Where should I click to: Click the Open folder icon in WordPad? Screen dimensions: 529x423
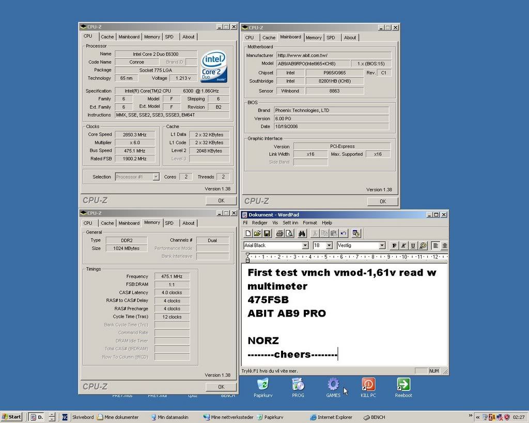[258, 233]
